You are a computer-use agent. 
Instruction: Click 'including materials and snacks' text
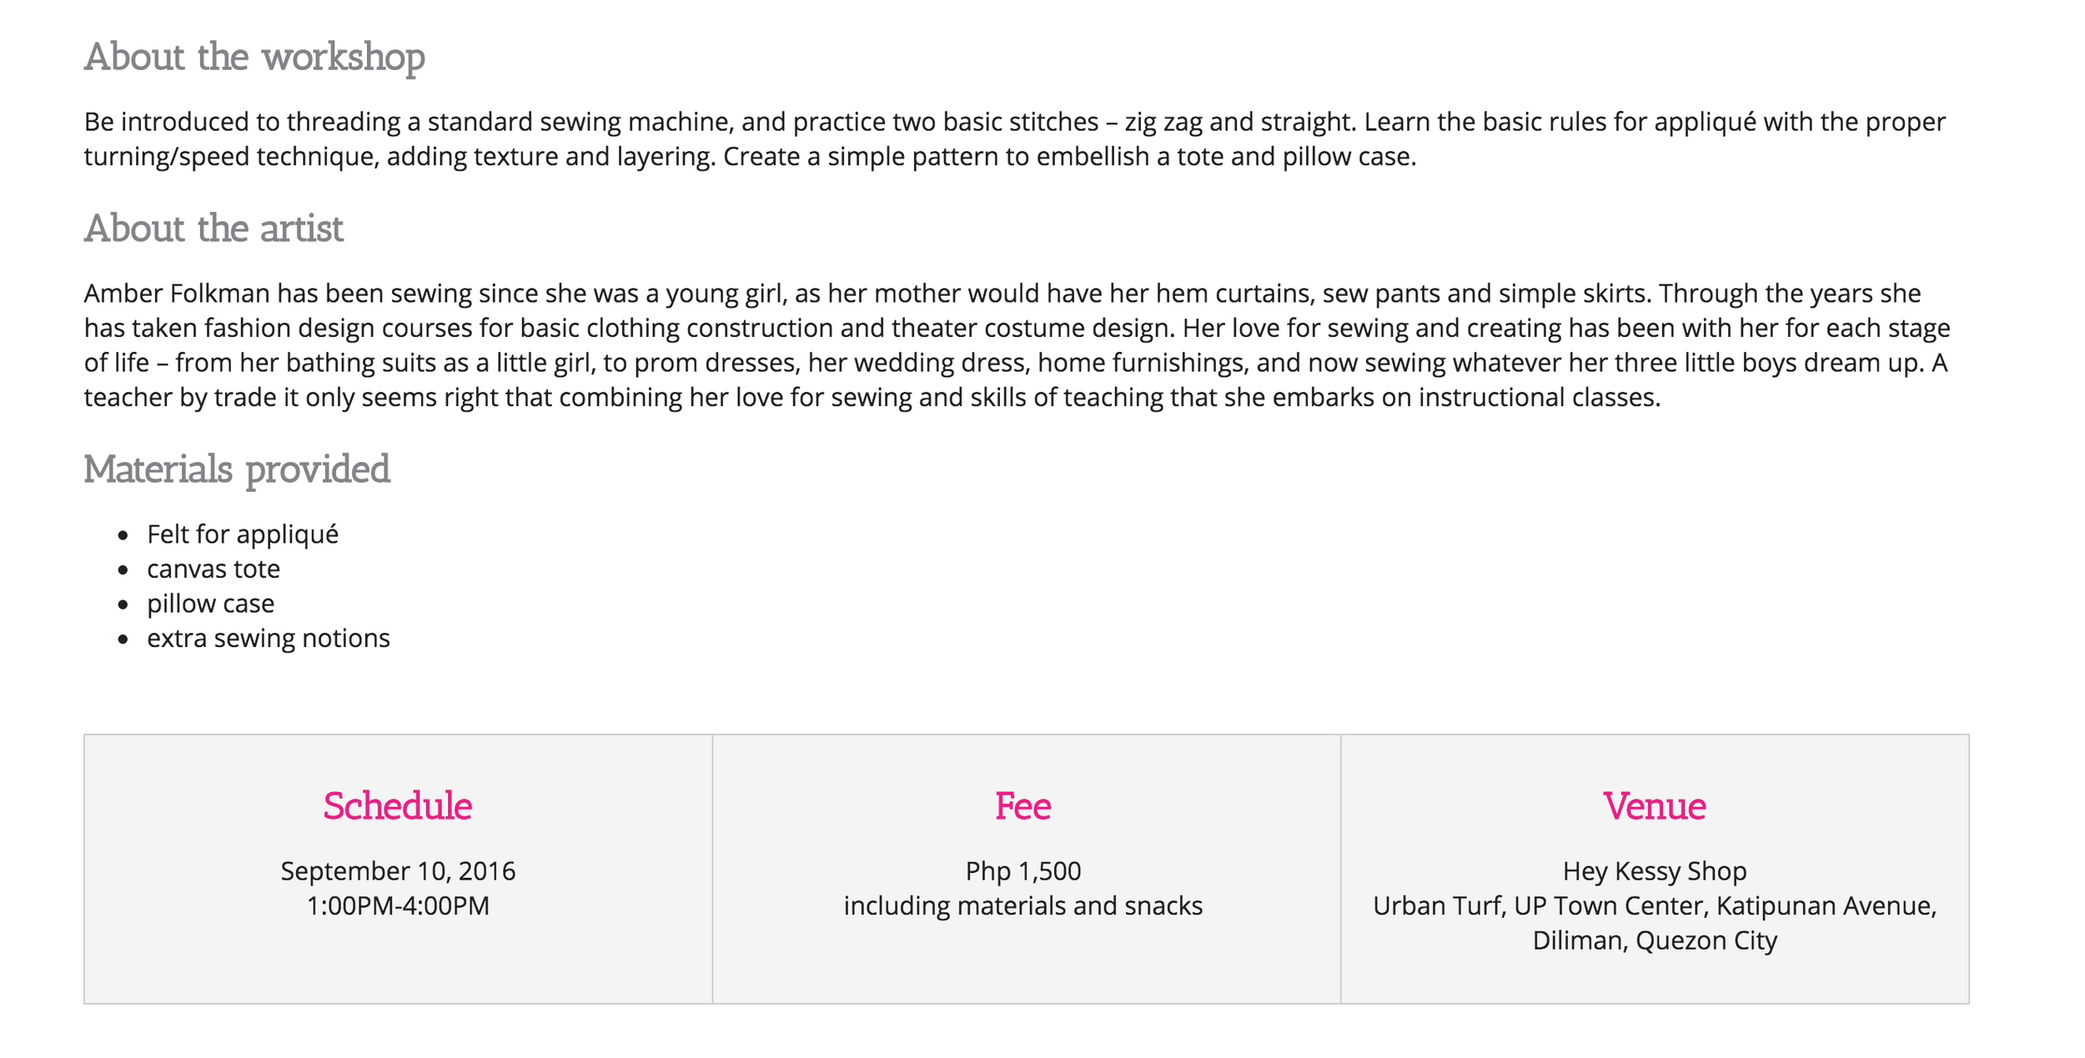[1023, 905]
